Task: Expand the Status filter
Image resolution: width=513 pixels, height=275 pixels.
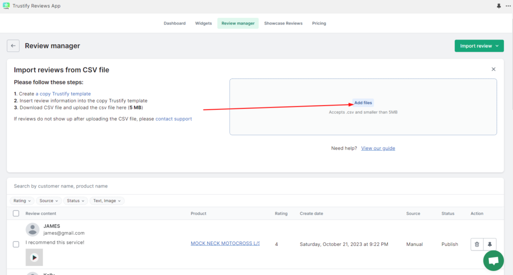Action: coord(75,201)
